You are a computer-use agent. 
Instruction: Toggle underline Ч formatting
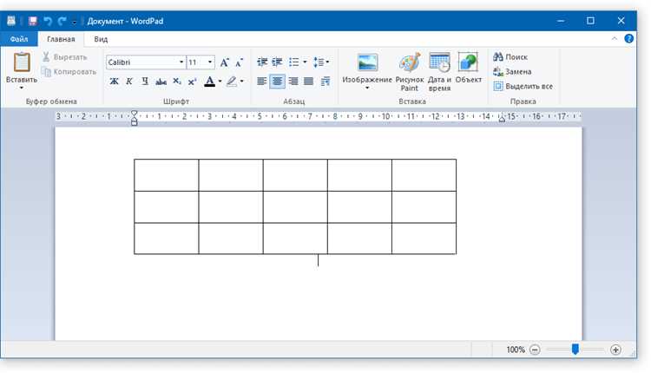[145, 82]
